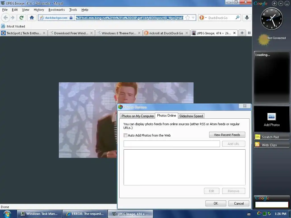The height and width of the screenshot is (218, 291).
Task: Expand the Web Clips gadget
Action: [272, 145]
